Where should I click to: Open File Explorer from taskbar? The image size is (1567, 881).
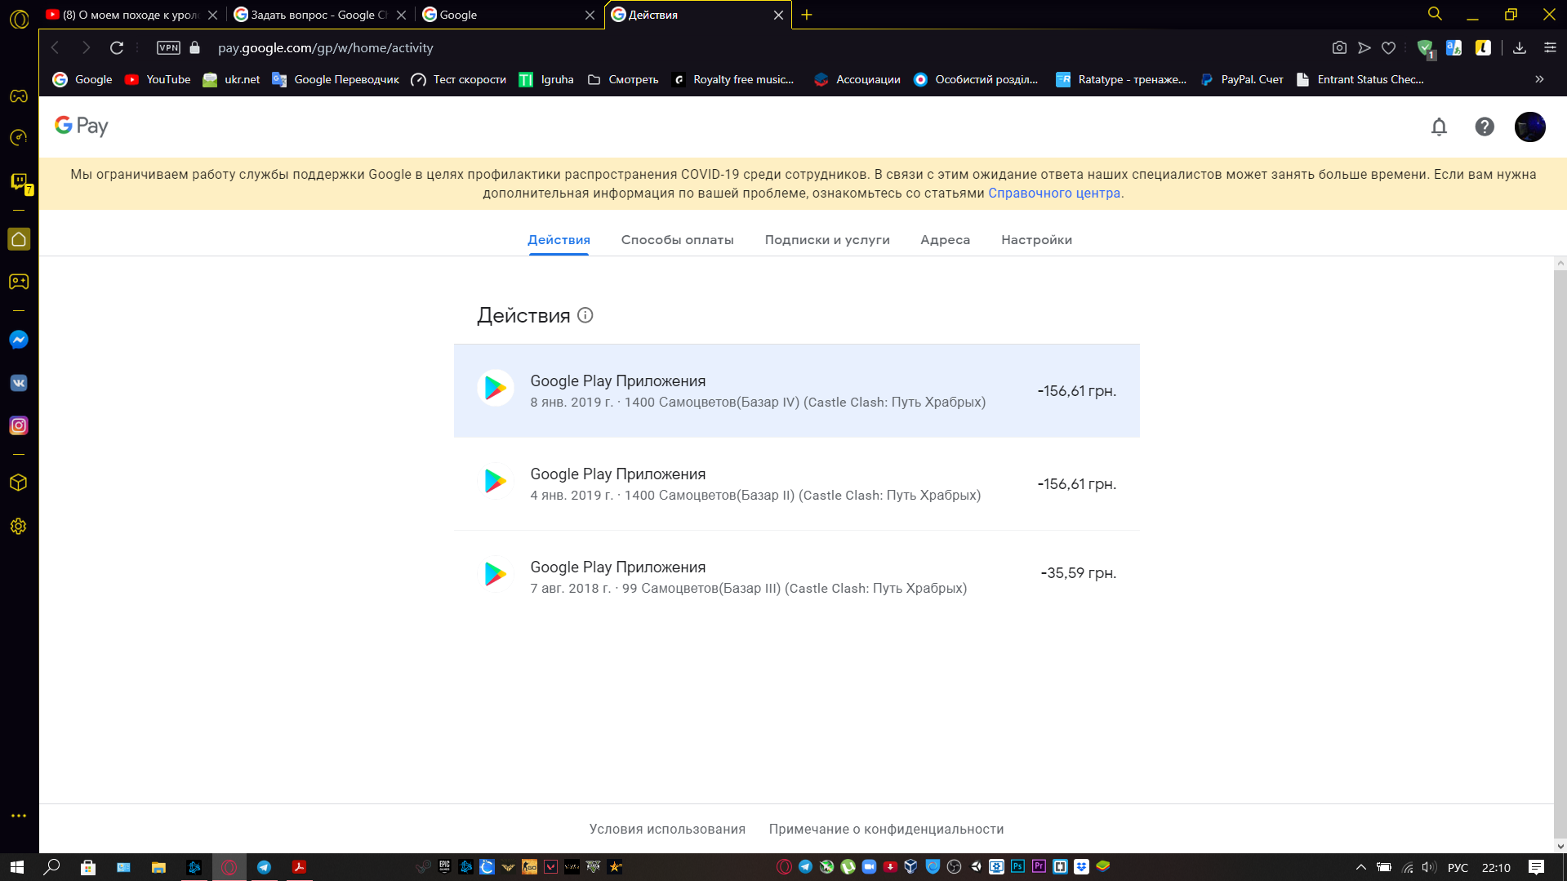[x=158, y=867]
